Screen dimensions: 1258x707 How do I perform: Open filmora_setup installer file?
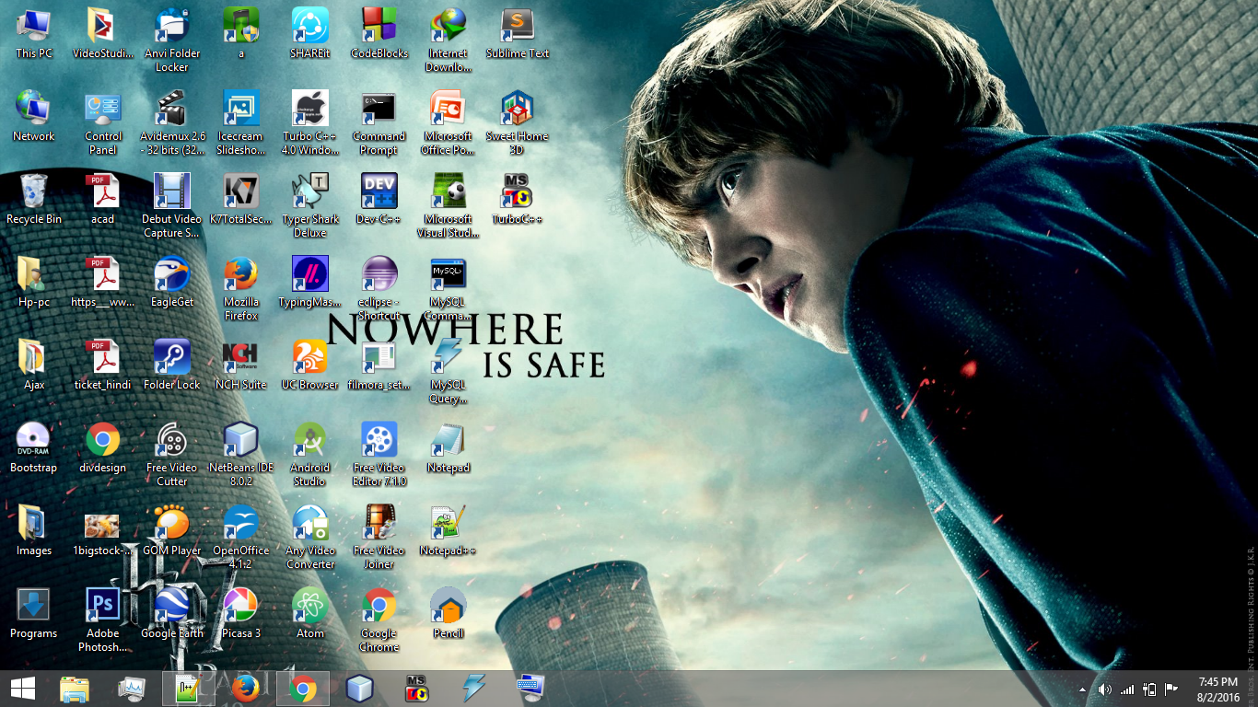pos(379,365)
